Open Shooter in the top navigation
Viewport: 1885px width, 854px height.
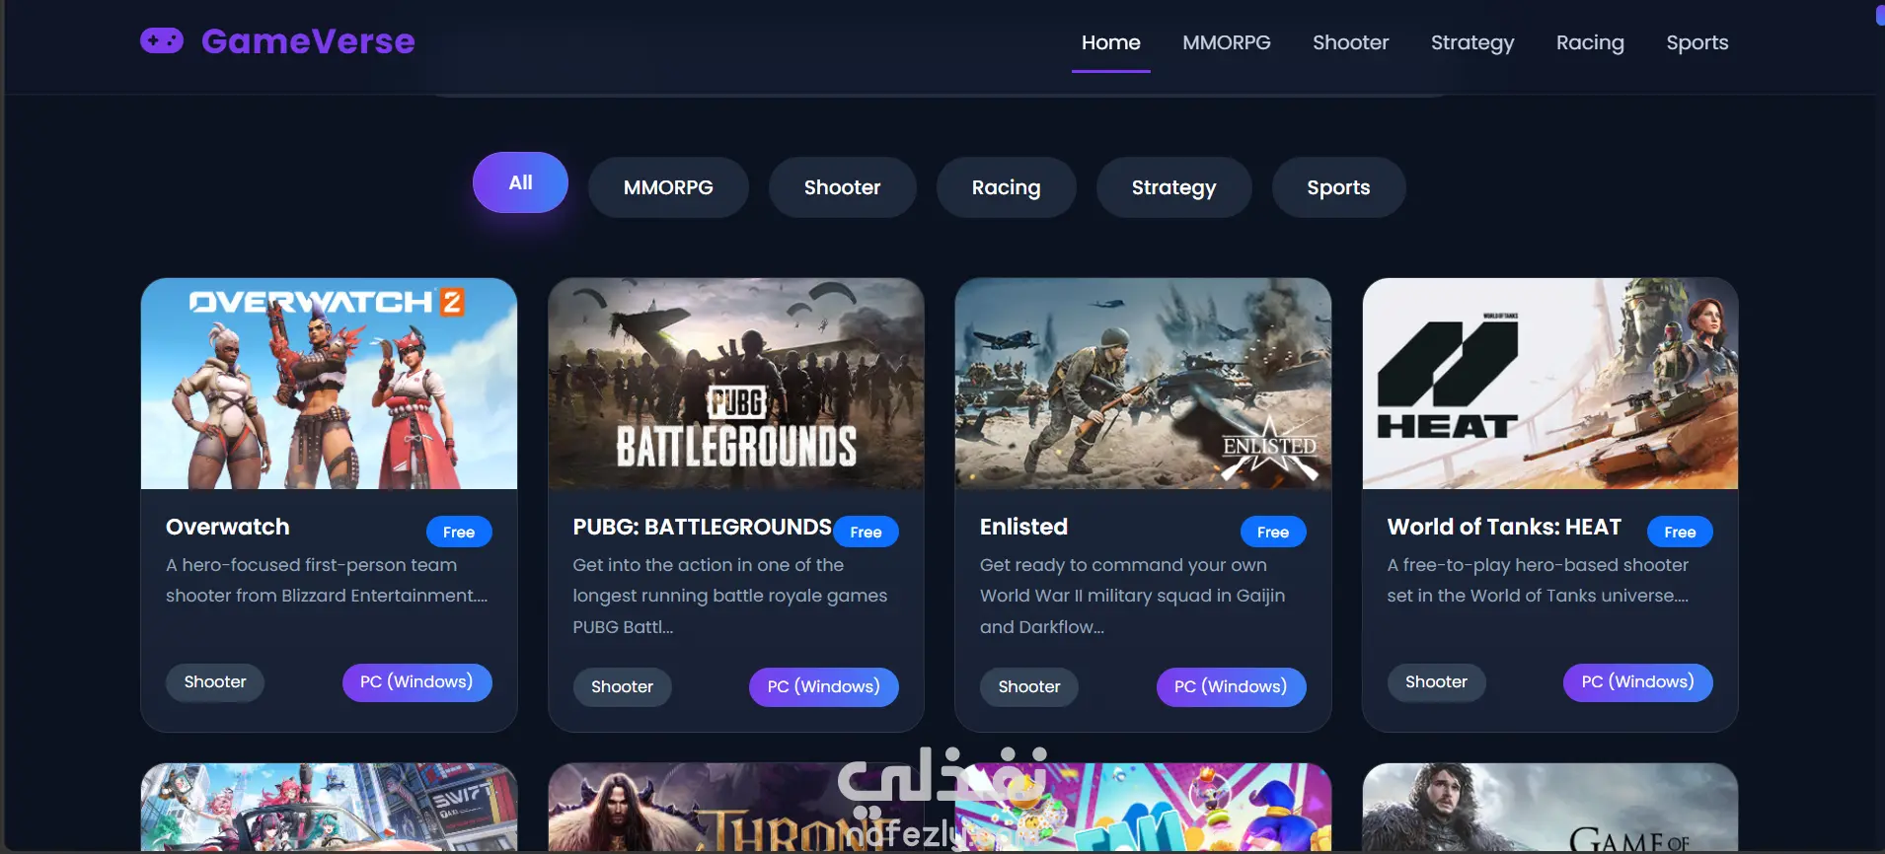[1351, 42]
